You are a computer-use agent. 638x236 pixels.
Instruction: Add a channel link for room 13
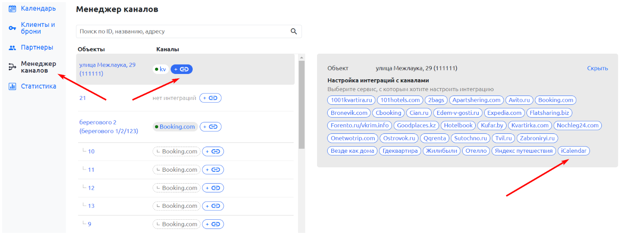213,206
